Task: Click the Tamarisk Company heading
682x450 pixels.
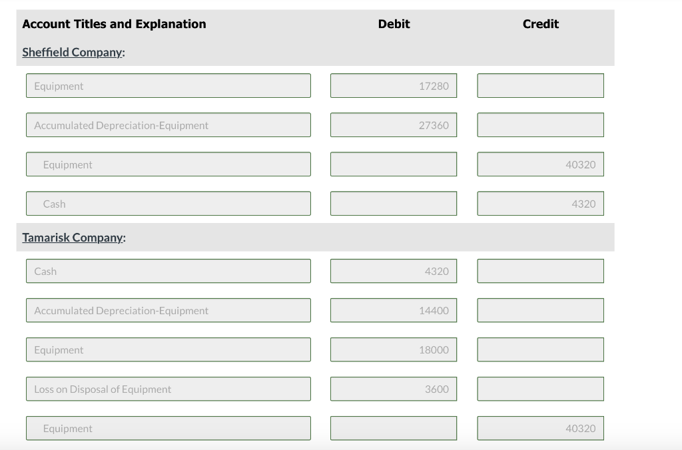Action: 74,238
